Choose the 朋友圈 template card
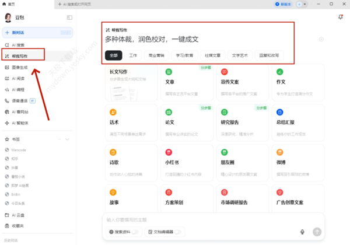The height and width of the screenshot is (245, 350). (243, 163)
